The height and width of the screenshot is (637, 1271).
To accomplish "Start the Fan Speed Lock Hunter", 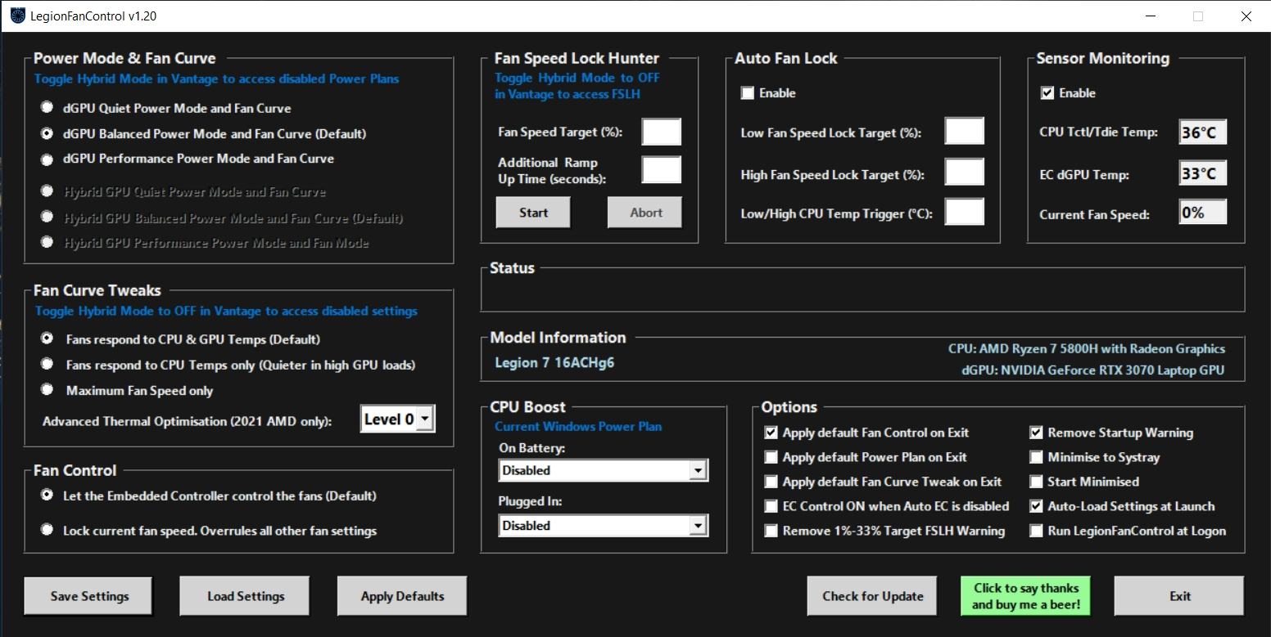I will pyautogui.click(x=533, y=213).
